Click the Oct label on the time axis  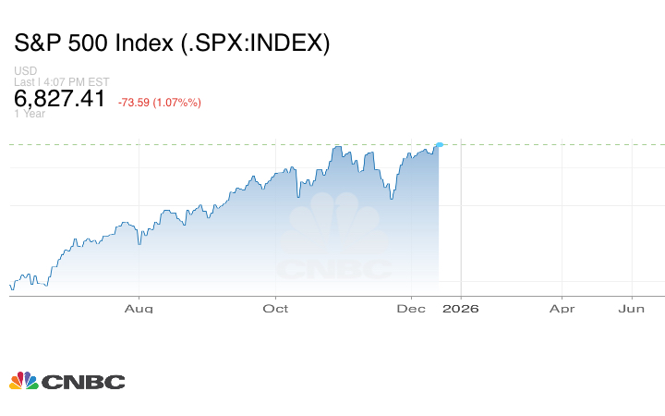pyautogui.click(x=275, y=309)
